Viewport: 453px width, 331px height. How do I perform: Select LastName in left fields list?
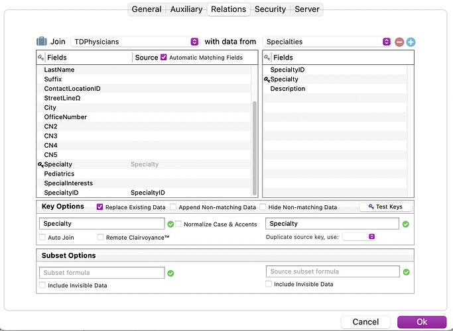click(144, 70)
